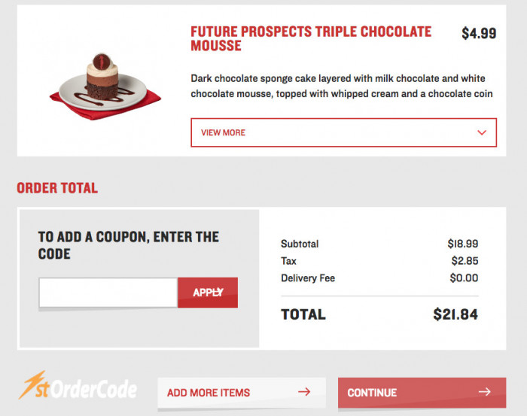
Task: Click the Delivery Fee amount $0.00
Action: 464,278
